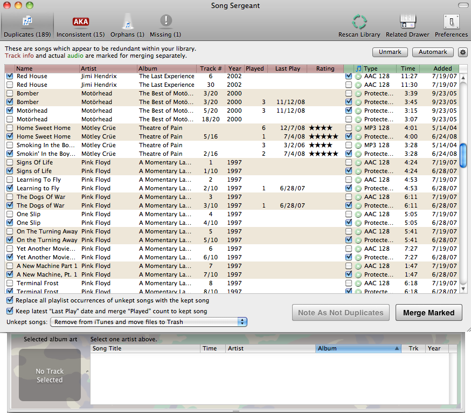471x413 pixels.
Task: Play the One Slip preview added 7/19/07
Action: [358, 214]
